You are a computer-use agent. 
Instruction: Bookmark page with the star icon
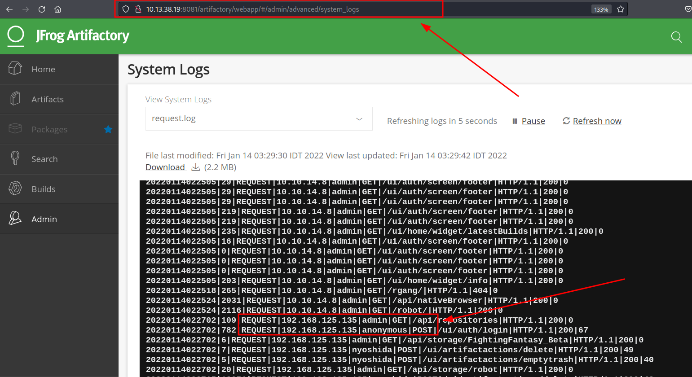click(621, 9)
